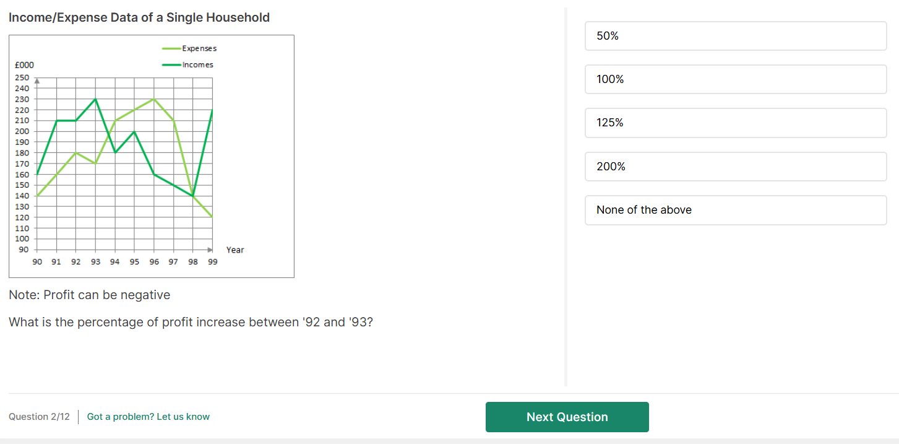Click the profit increase question text
This screenshot has width=899, height=444.
click(x=191, y=323)
